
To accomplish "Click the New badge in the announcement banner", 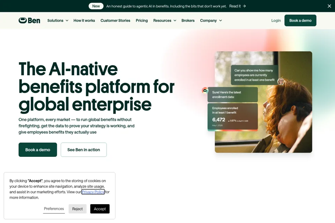I will point(96,6).
